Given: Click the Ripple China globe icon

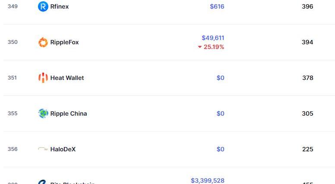Looking at the screenshot, I should (43, 113).
